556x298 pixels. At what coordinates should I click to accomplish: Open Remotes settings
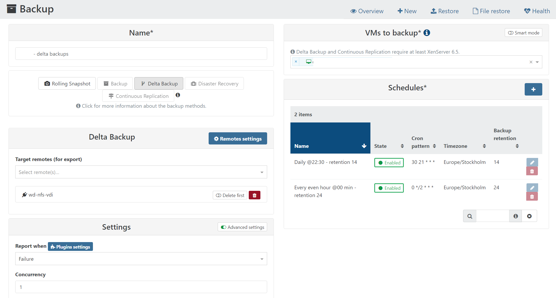(238, 139)
